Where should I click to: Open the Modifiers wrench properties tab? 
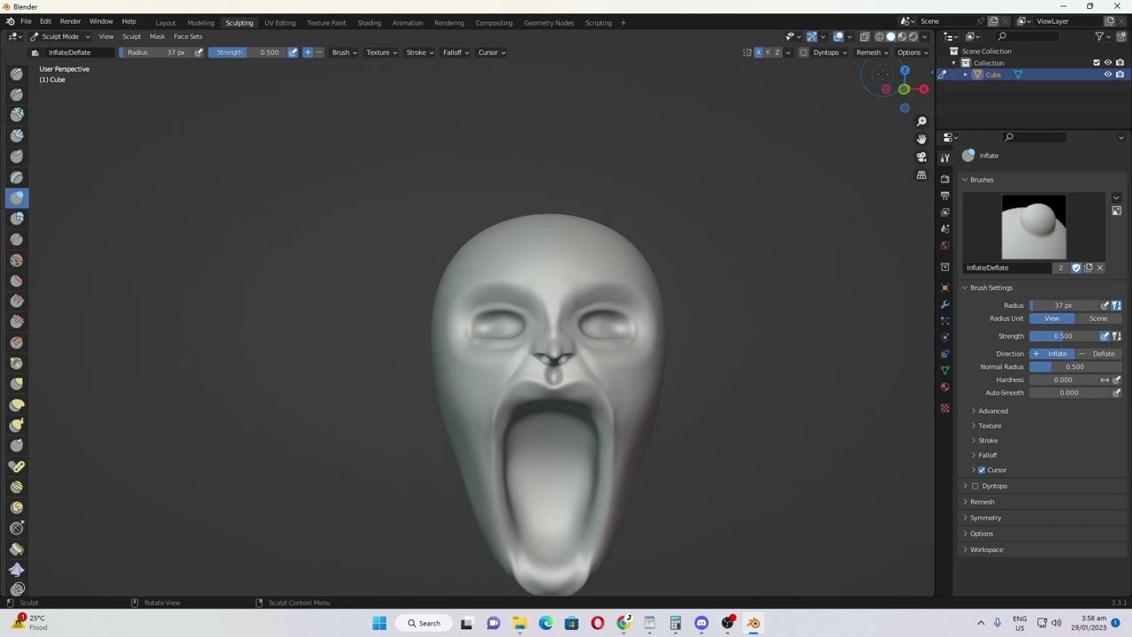click(x=945, y=304)
